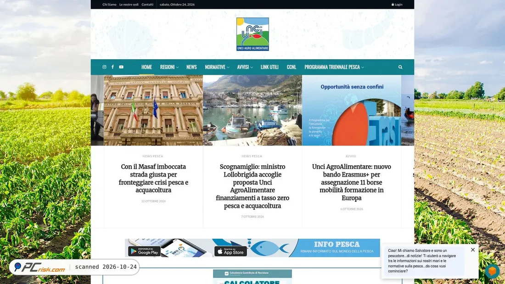This screenshot has height=284, width=505.
Task: Go to the Home menu item
Action: [x=146, y=67]
